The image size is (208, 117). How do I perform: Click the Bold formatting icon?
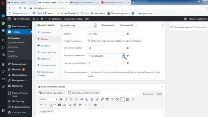61,99
